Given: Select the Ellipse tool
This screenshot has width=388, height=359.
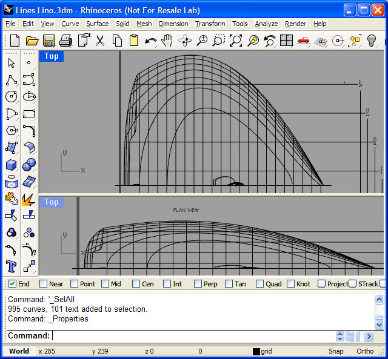Looking at the screenshot, I should [x=29, y=97].
